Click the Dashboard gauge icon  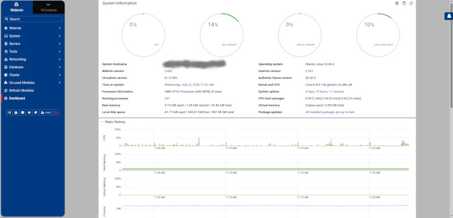(x=6, y=99)
